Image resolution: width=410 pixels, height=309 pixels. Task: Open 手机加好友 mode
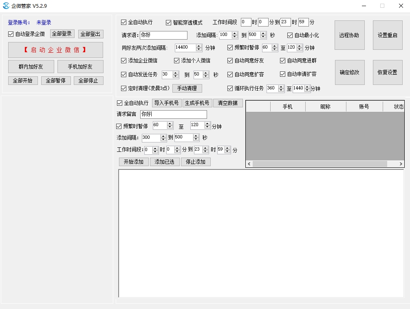(x=80, y=67)
